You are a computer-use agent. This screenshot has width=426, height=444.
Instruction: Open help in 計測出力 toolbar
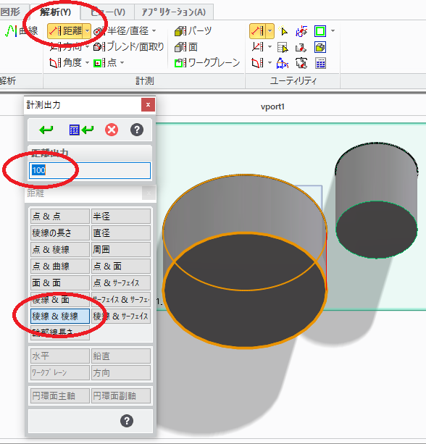137,130
